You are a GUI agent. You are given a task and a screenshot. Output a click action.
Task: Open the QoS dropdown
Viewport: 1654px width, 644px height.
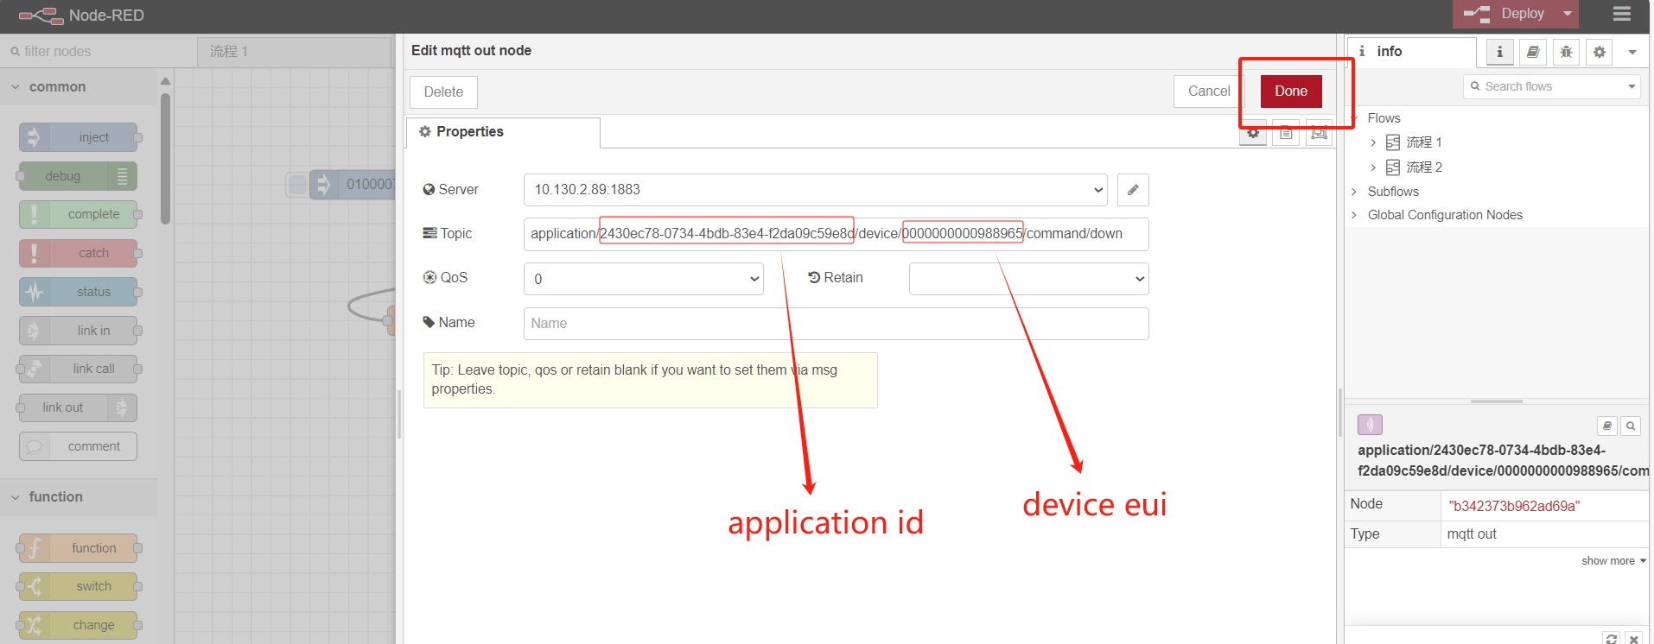coord(644,279)
